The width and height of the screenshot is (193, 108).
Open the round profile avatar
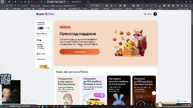point(155,14)
